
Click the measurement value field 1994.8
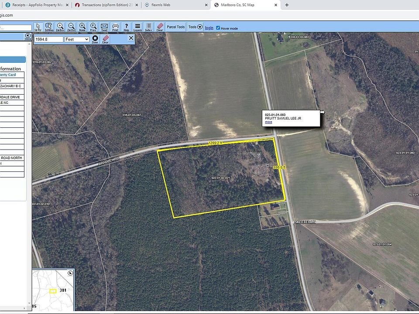pyautogui.click(x=49, y=39)
